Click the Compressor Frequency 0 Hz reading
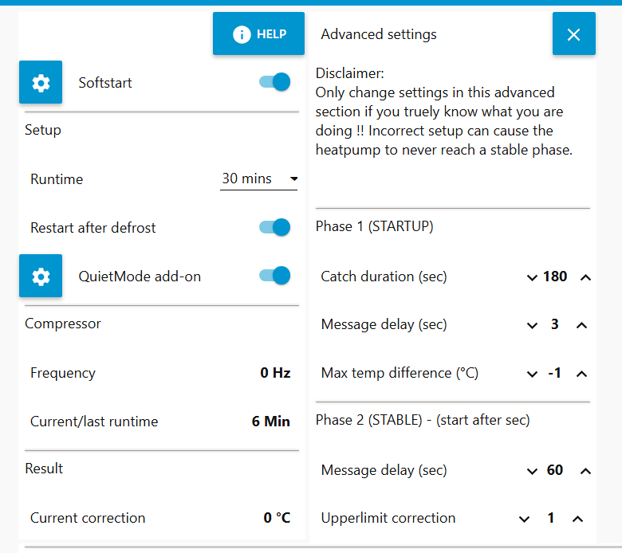Viewport: 622px width, 553px height. click(x=275, y=373)
